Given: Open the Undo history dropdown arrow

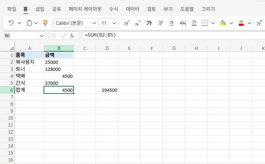Looking at the screenshot, I should tap(20, 23).
